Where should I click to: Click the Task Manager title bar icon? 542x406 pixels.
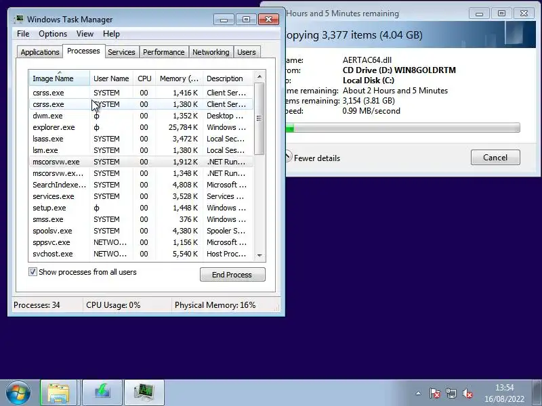[x=18, y=19]
